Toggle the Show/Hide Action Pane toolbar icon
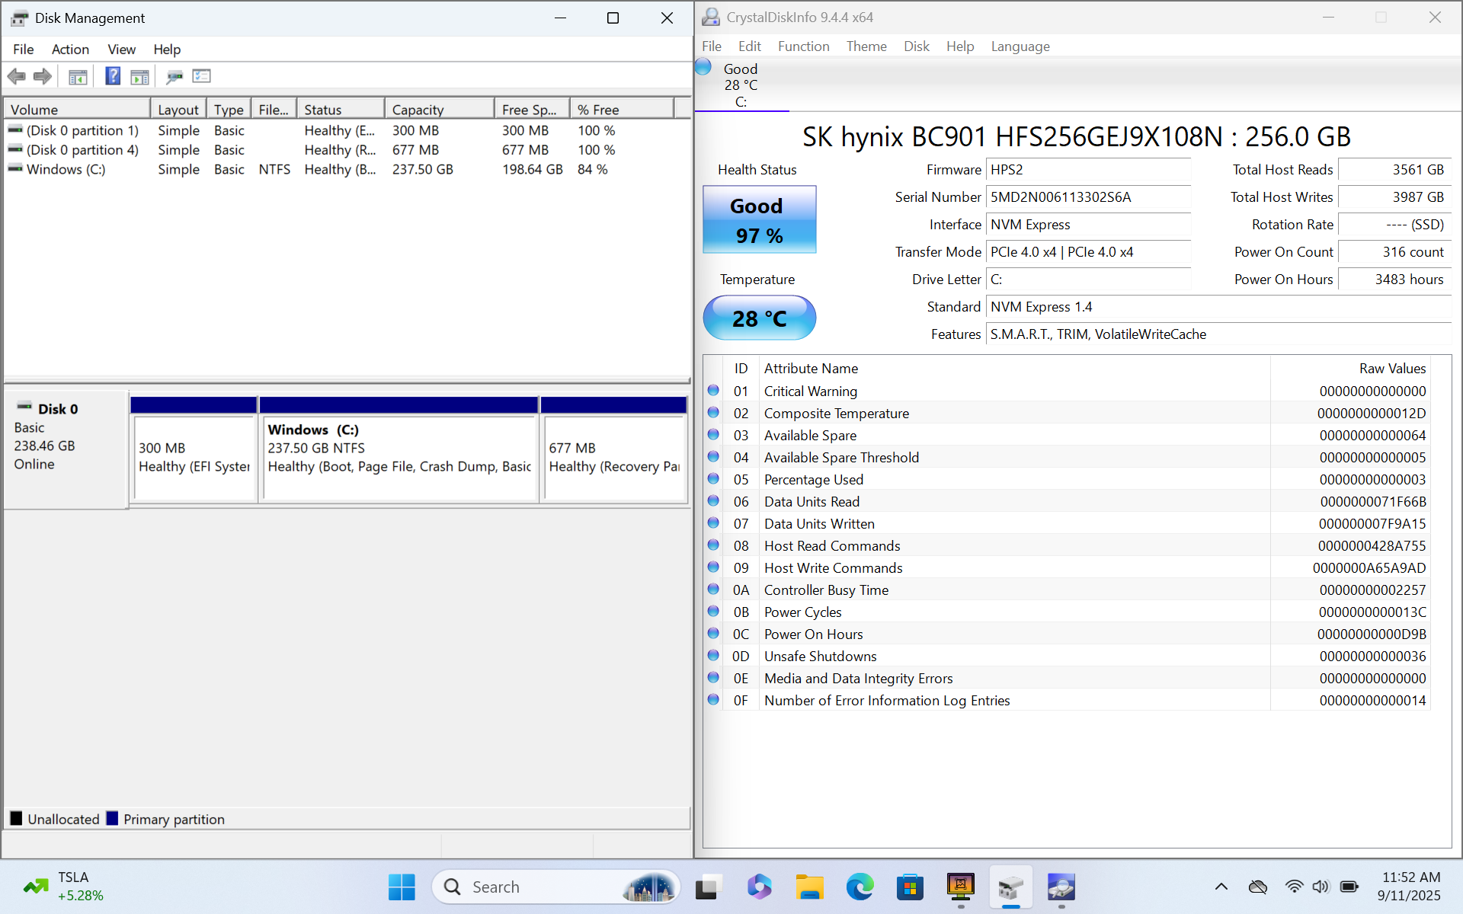 tap(139, 76)
